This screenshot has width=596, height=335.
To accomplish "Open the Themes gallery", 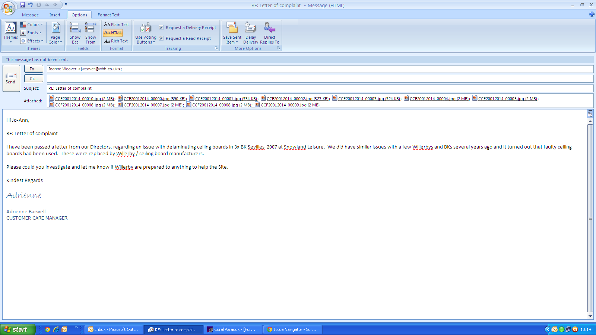I will point(10,32).
